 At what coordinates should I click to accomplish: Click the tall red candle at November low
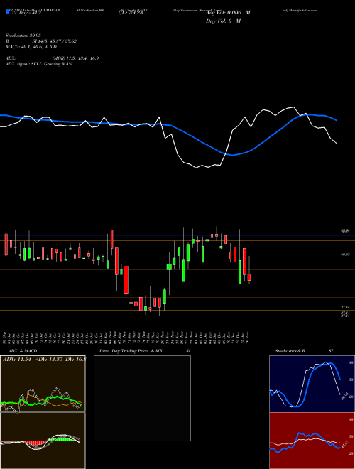126,280
